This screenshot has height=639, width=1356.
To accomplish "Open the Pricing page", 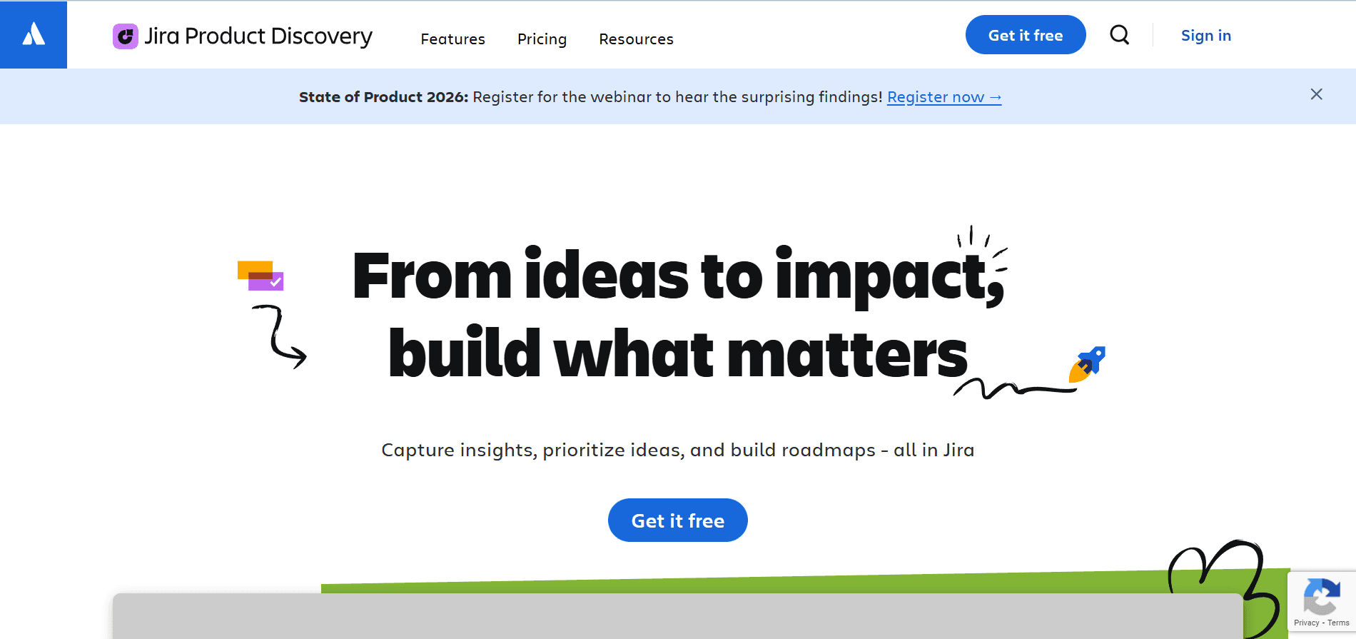I will (542, 39).
